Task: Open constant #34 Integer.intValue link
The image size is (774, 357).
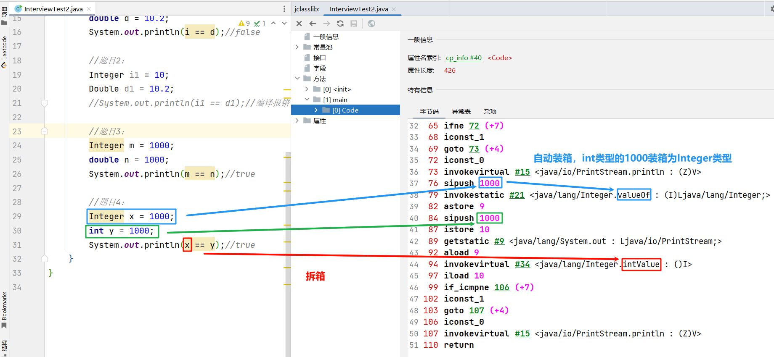Action: pyautogui.click(x=522, y=264)
